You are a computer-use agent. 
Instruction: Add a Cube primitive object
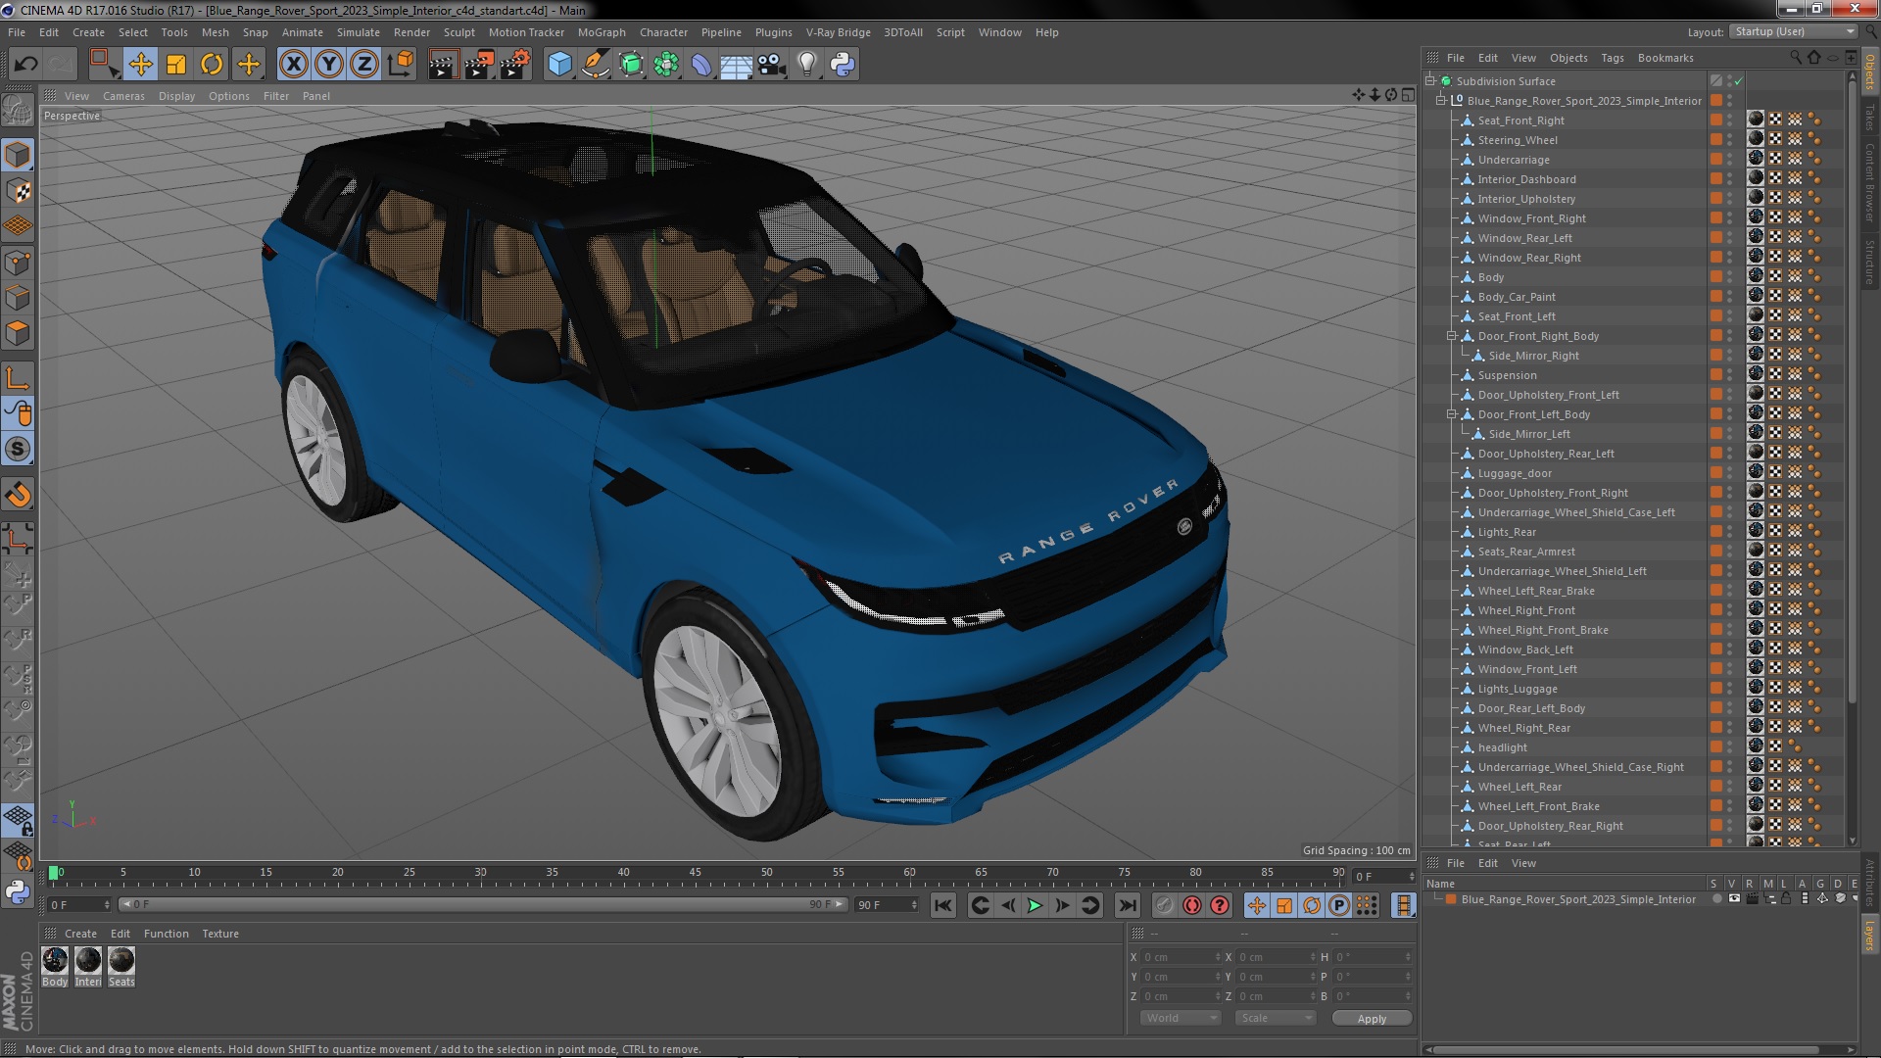[559, 65]
